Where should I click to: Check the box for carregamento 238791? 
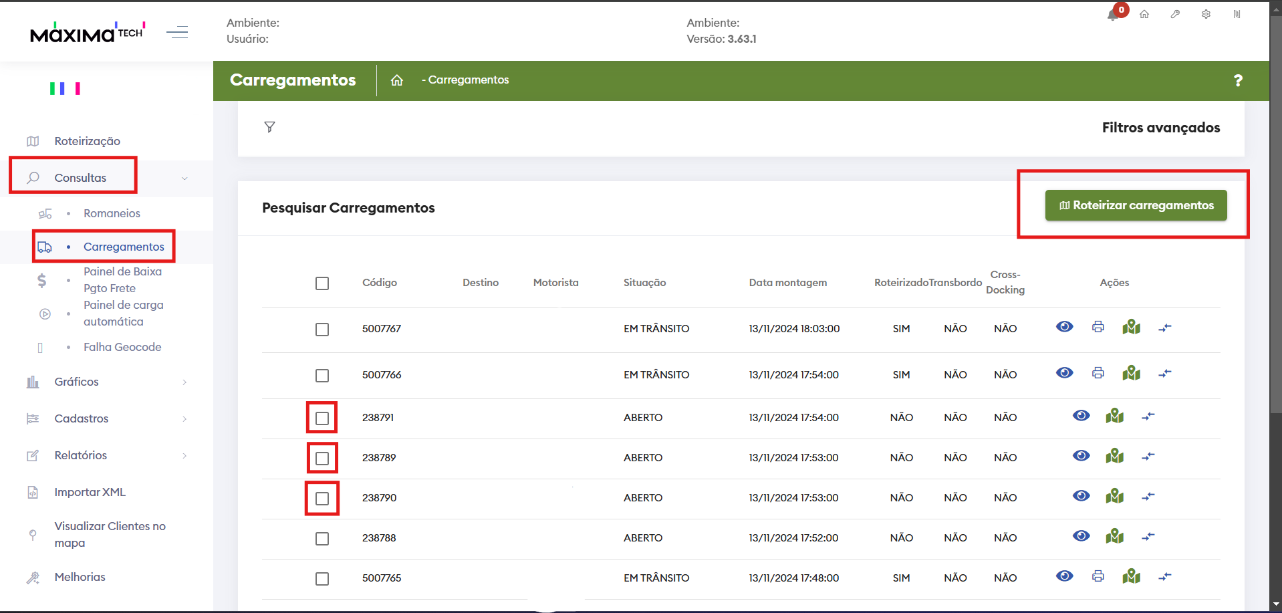322,418
